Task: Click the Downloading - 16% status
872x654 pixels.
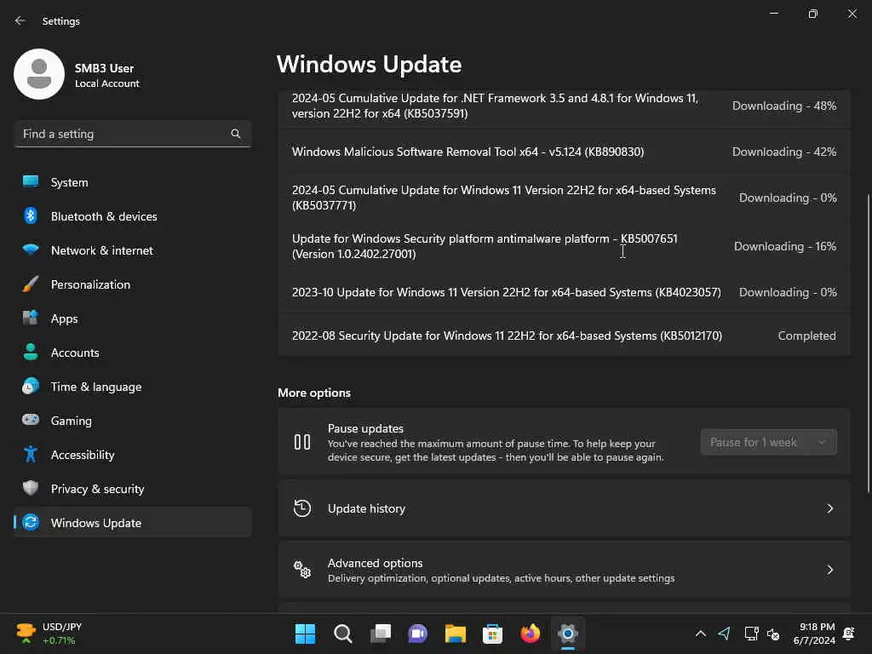Action: pyautogui.click(x=785, y=246)
